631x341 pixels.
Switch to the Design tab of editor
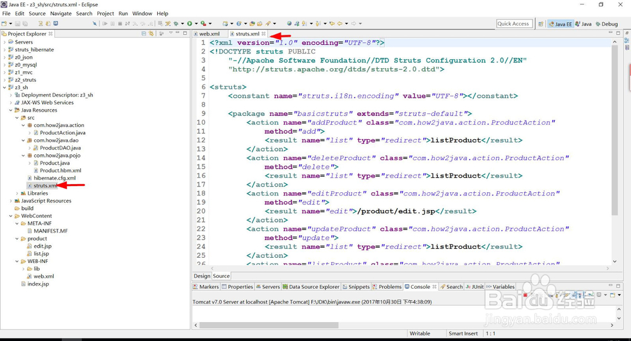[202, 276]
